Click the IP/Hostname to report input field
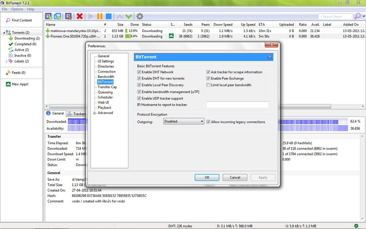366x229 pixels. [238, 105]
